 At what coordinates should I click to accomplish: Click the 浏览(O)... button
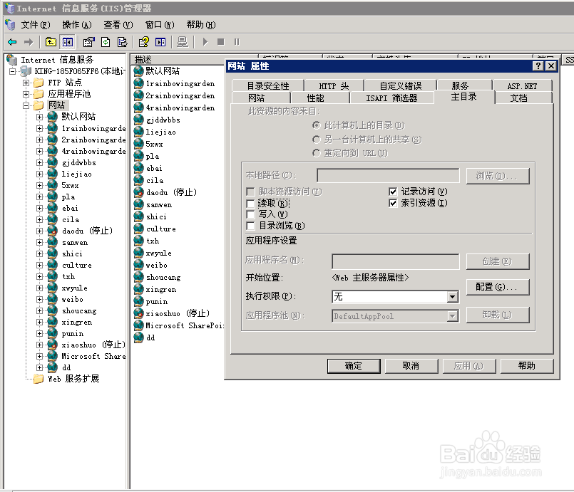pyautogui.click(x=498, y=176)
